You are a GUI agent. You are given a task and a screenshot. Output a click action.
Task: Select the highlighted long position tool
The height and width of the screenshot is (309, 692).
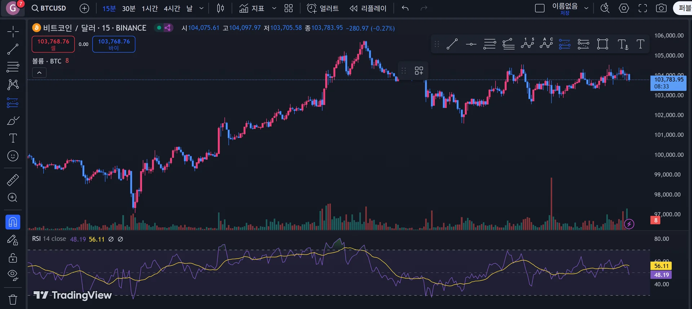click(564, 44)
